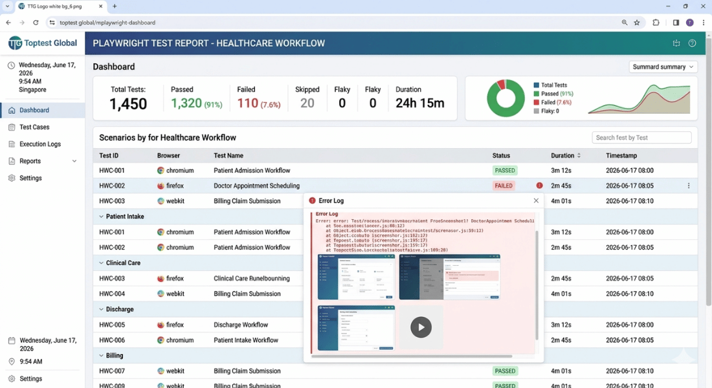Viewport: 712px width, 388px height.
Task: Open browser extensions puzzle icon
Action: [x=656, y=22]
